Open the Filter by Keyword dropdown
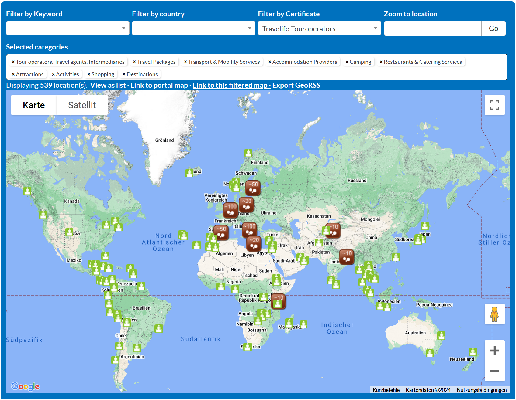516x400 pixels. coord(68,28)
